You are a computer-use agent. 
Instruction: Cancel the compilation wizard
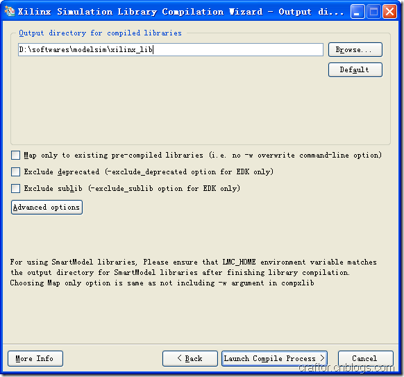point(366,358)
